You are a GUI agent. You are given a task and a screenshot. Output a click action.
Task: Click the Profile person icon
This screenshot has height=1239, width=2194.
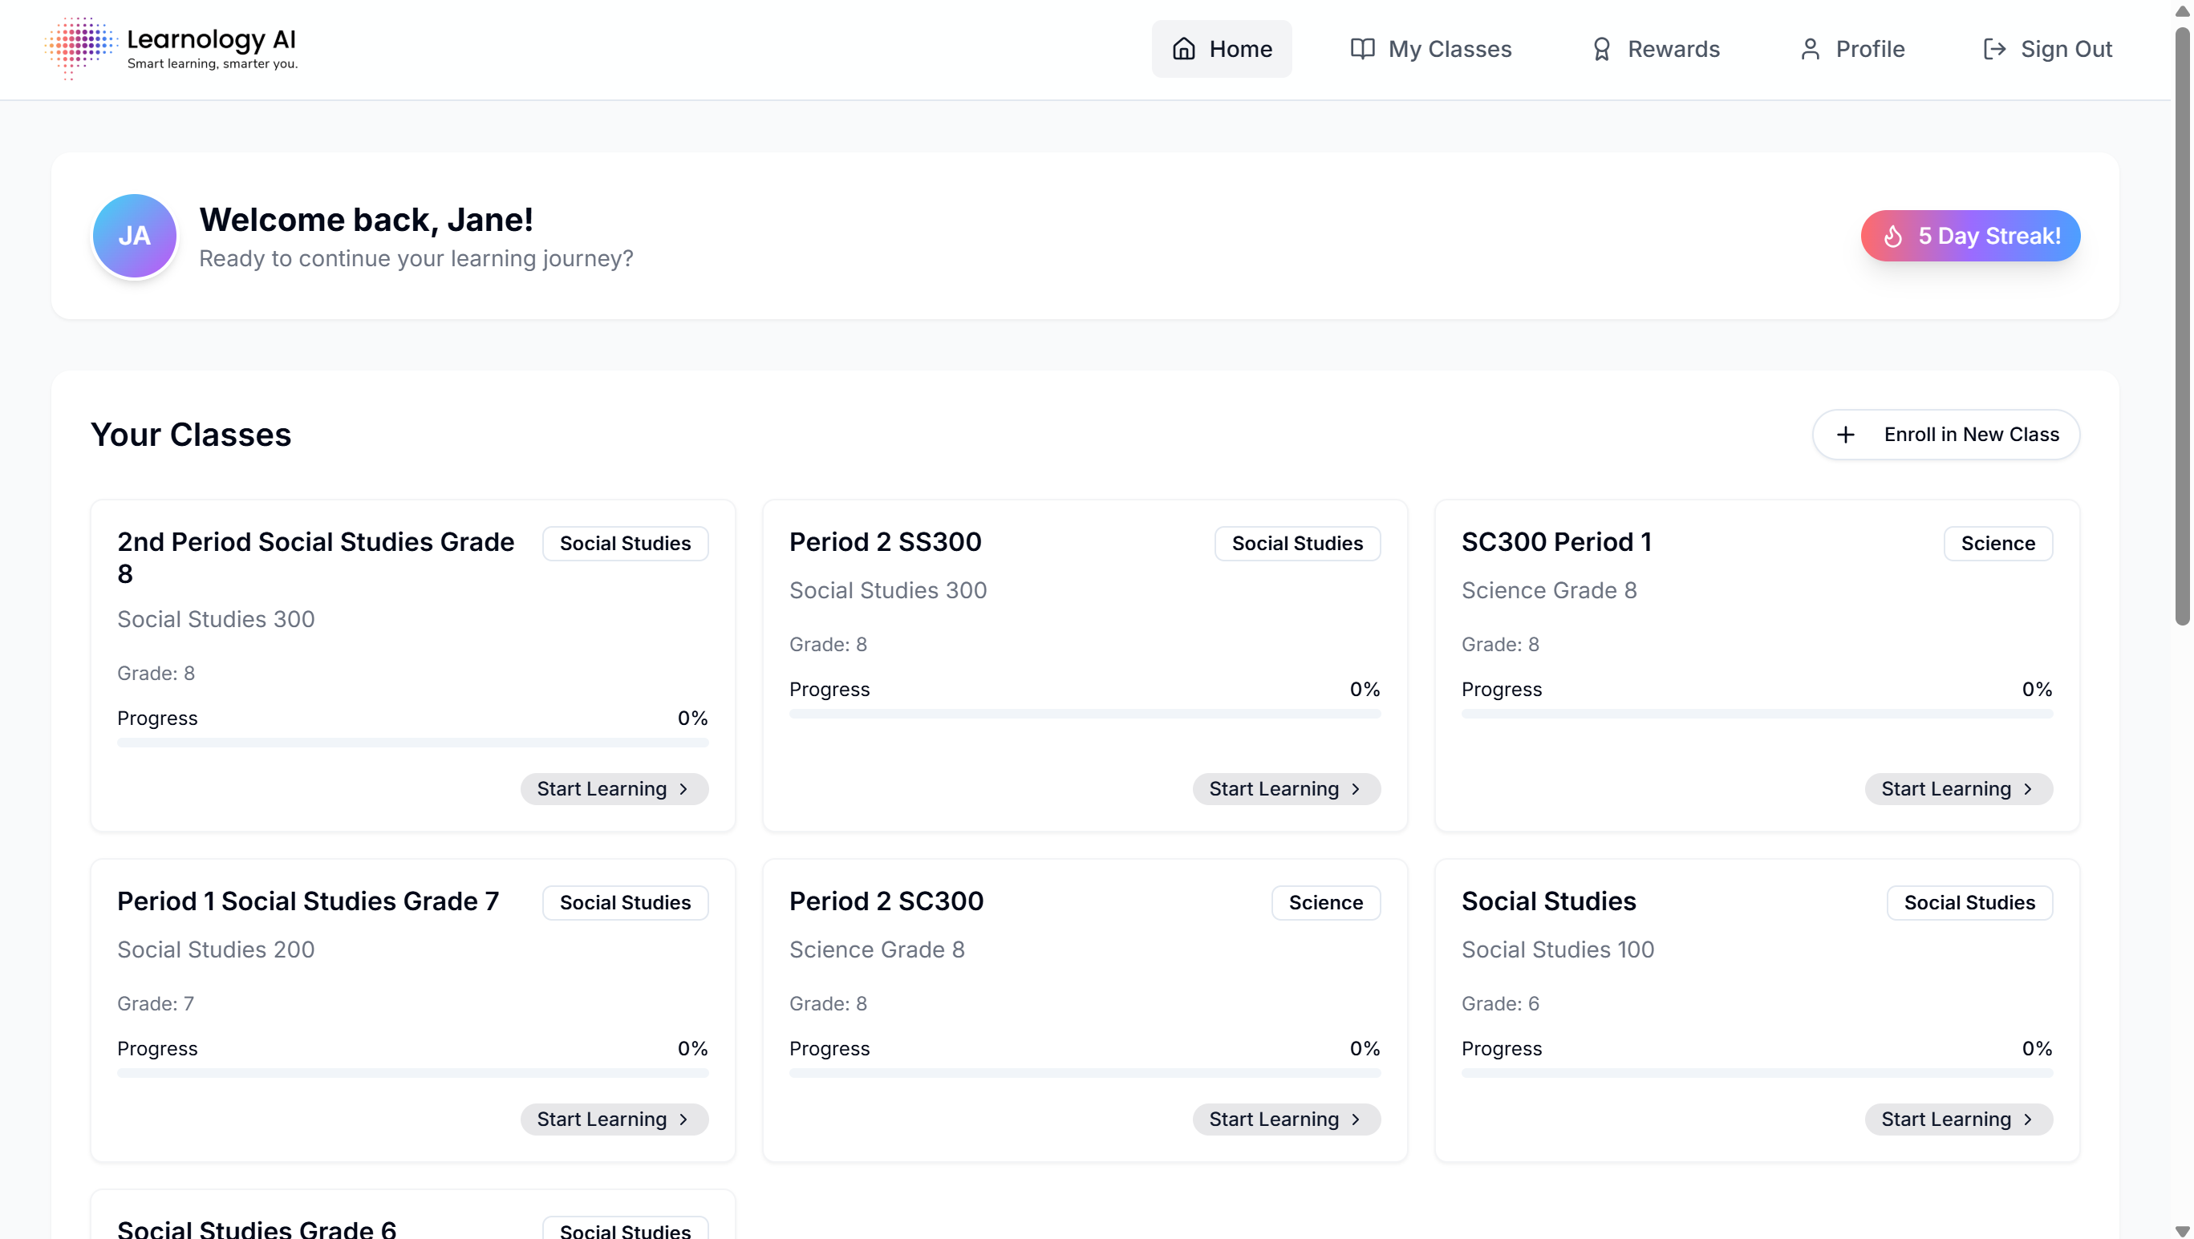pos(1810,50)
